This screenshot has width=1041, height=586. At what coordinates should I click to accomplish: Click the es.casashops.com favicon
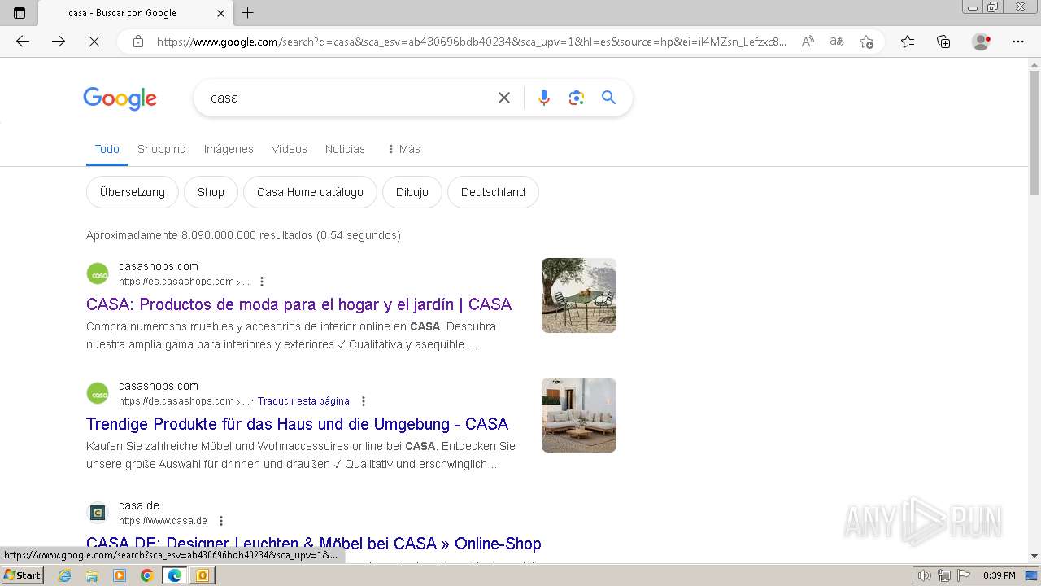coord(98,273)
